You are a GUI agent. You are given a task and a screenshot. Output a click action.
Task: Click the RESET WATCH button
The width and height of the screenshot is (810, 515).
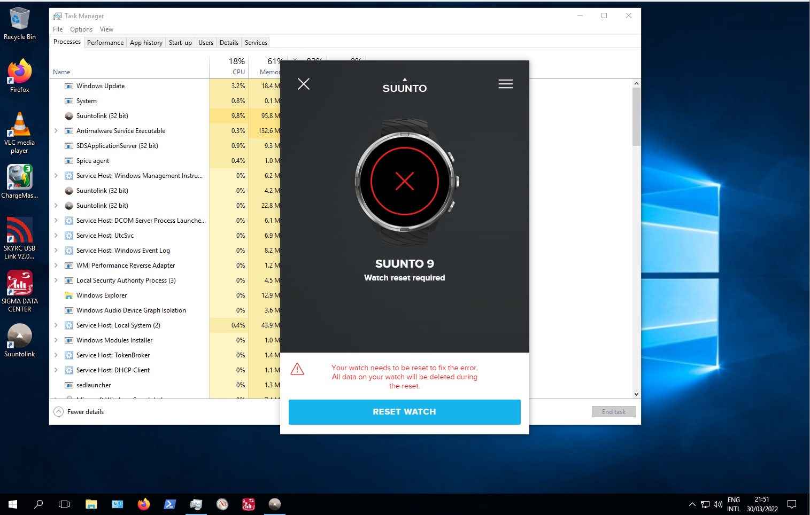tap(405, 412)
